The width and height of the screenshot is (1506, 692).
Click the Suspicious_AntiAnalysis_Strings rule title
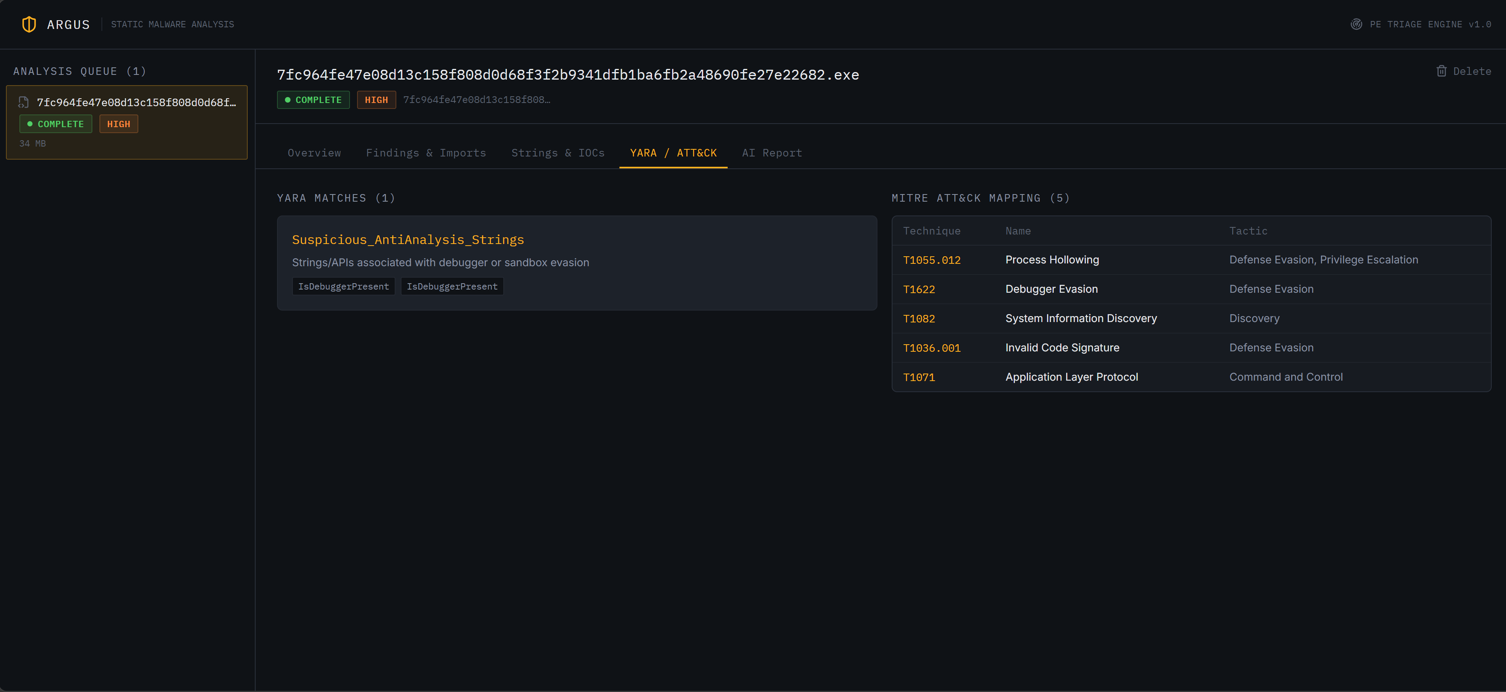click(x=408, y=240)
